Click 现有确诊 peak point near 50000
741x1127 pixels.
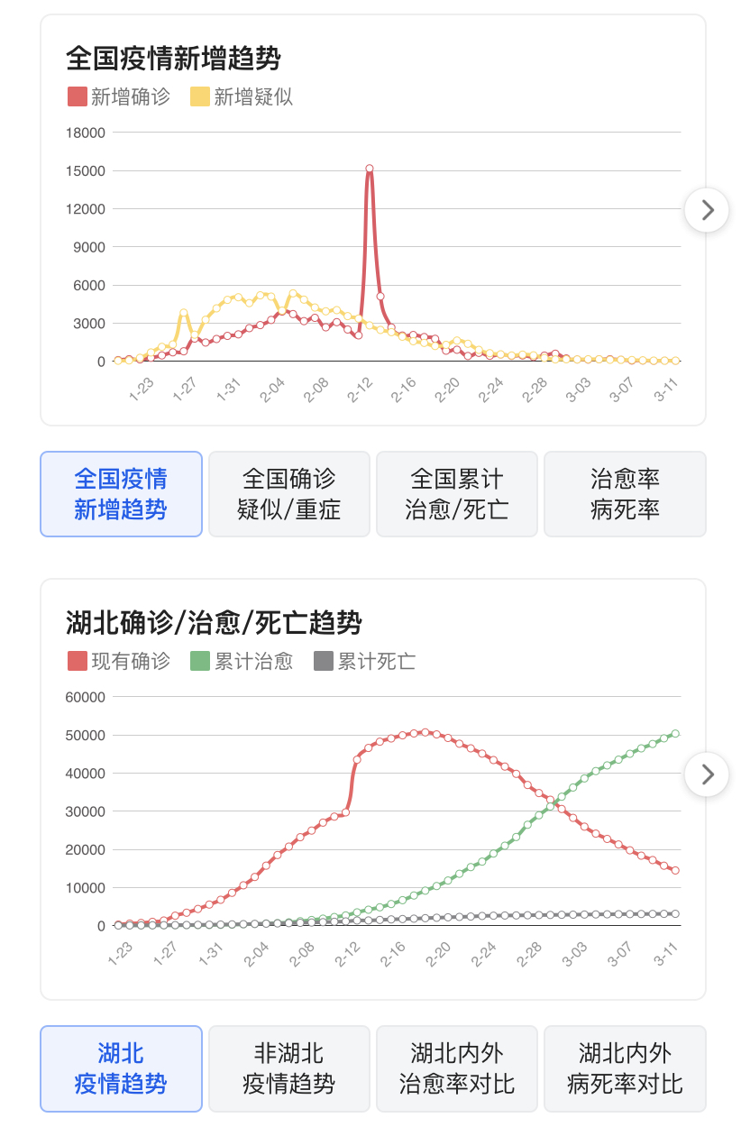pos(425,732)
